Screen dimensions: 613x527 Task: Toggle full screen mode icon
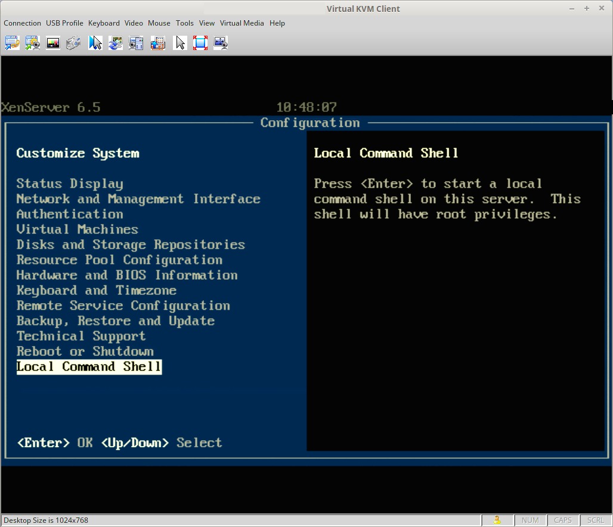200,43
